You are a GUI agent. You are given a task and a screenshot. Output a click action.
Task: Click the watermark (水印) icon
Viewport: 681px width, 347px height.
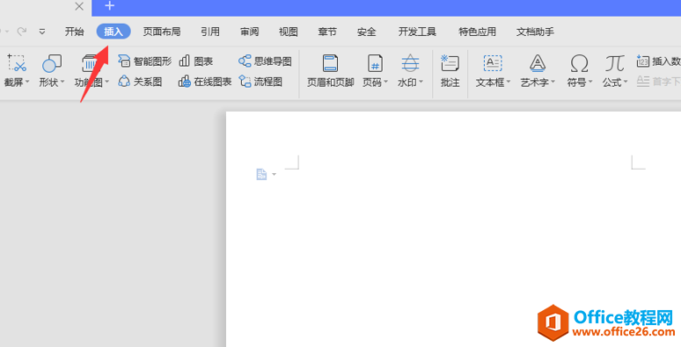click(x=410, y=63)
